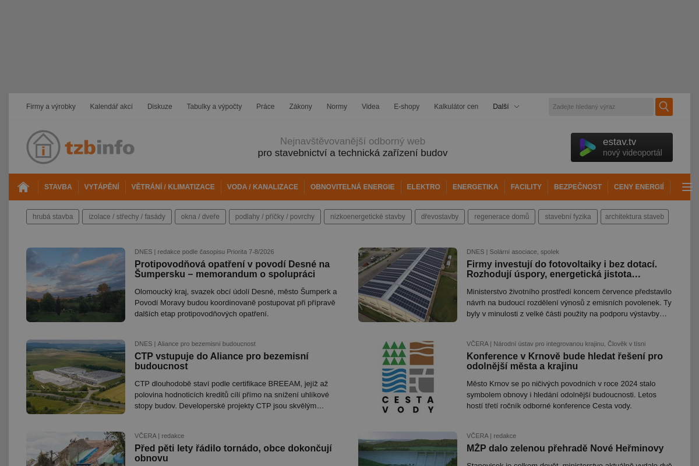Screen dimensions: 699x466
Task: Click summary starting CTP dlouhodobě staví
Action: (232, 394)
